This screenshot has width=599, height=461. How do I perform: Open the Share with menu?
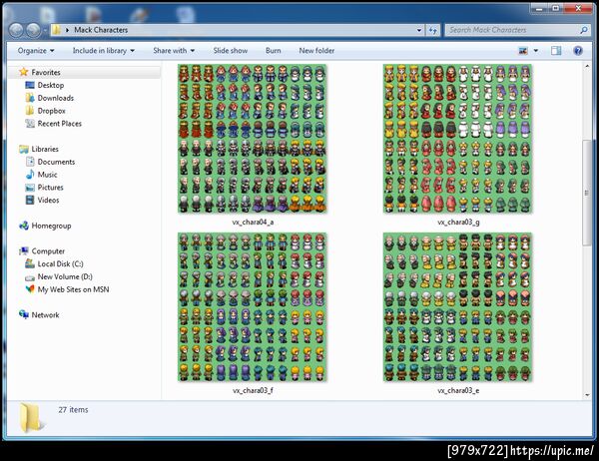click(174, 51)
